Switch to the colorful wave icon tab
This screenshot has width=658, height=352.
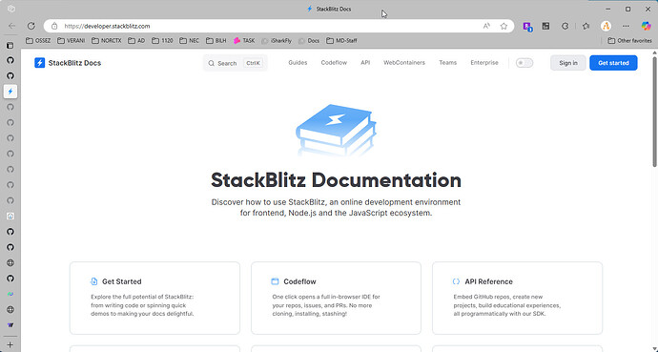click(x=10, y=294)
